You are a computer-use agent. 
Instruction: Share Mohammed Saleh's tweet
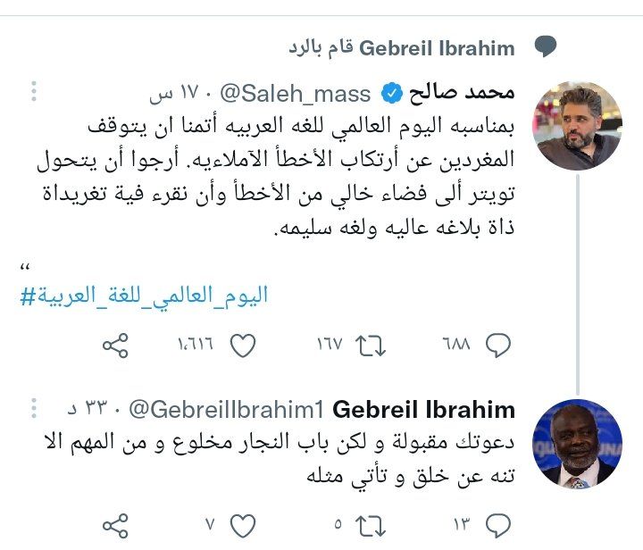[x=117, y=346]
